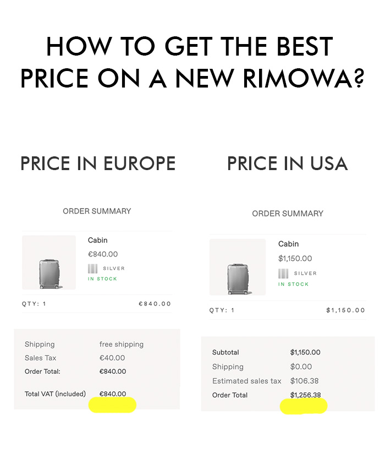Click the PRICE IN USA heading
The height and width of the screenshot is (458, 385).
click(288, 163)
